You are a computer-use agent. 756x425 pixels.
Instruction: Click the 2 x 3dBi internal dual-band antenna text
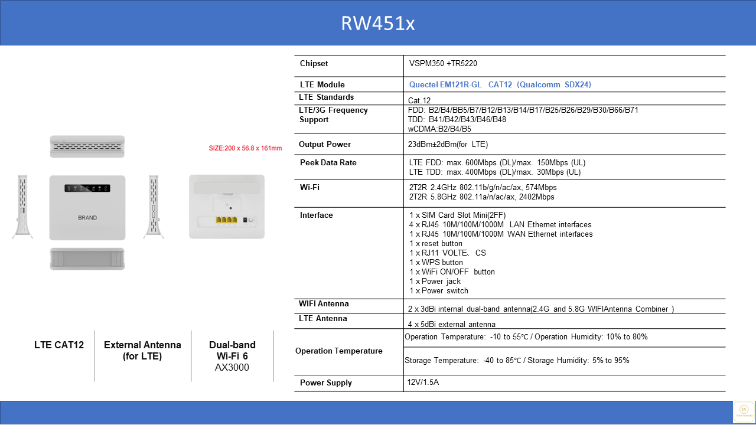tap(541, 309)
